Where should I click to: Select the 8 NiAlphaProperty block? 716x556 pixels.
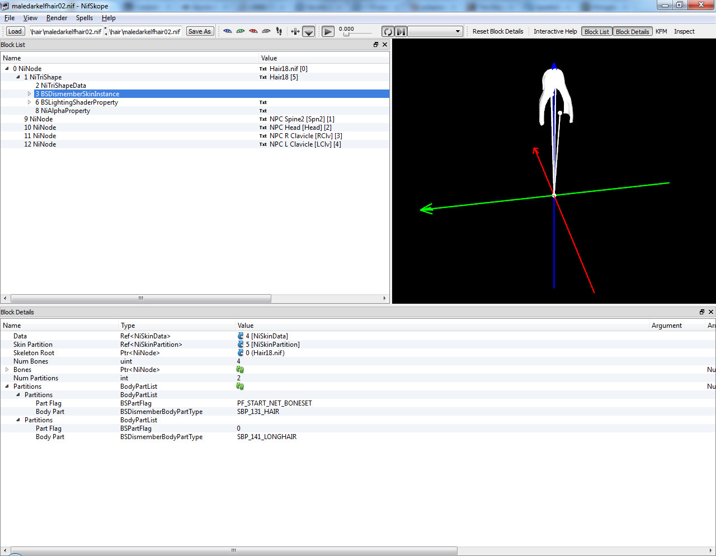click(63, 111)
